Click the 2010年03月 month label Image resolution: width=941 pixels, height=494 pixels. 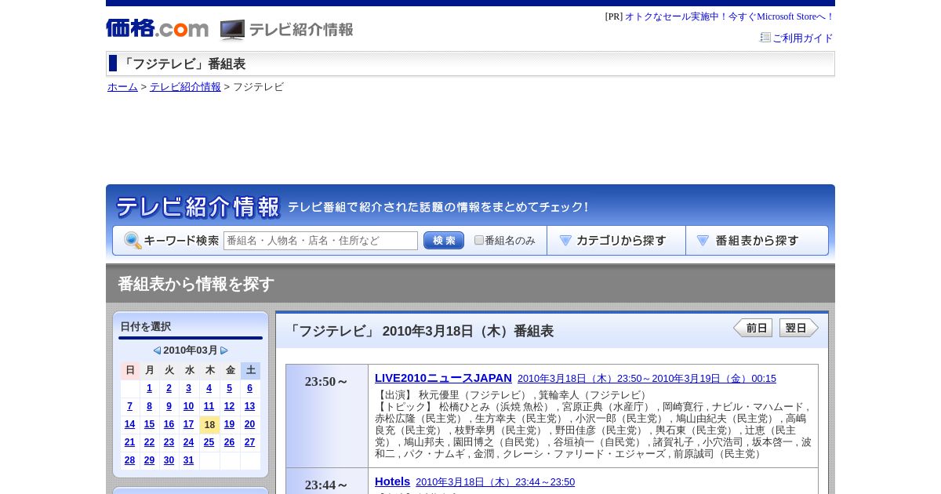(191, 351)
